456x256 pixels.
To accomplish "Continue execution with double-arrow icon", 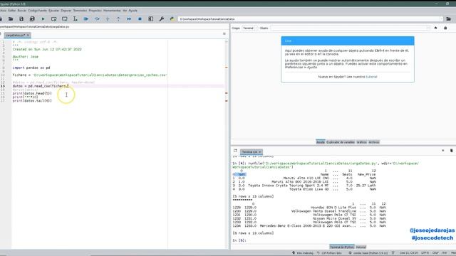I will click(129, 19).
